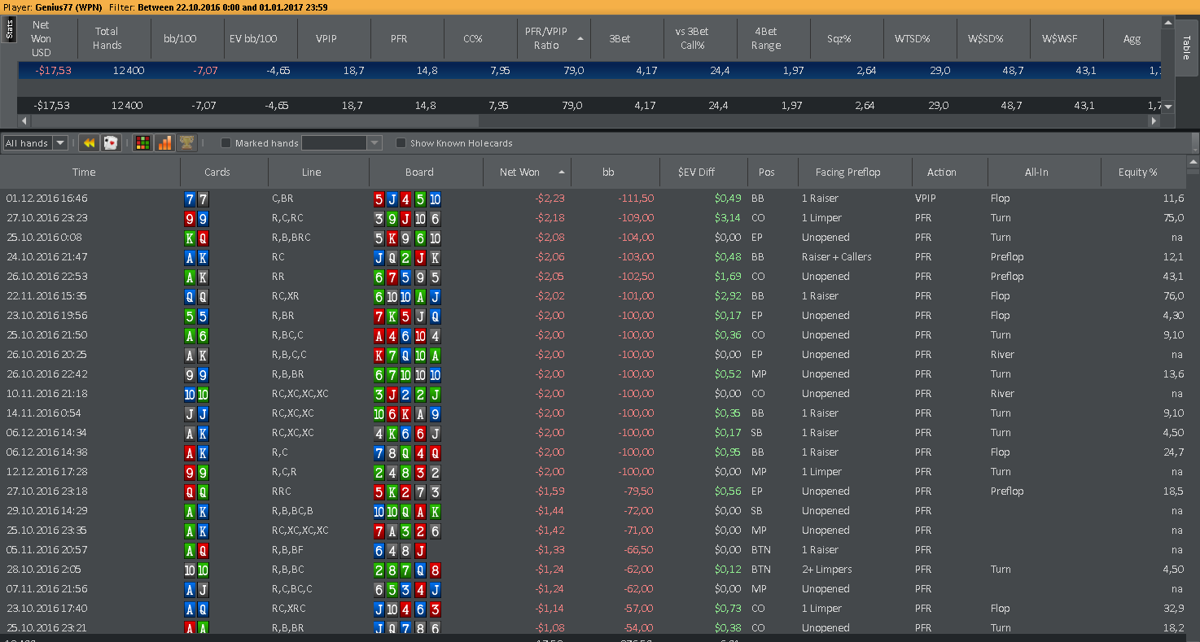Click the vs 3Bet Call% header
Screen dimensions: 1200x642
tap(692, 38)
